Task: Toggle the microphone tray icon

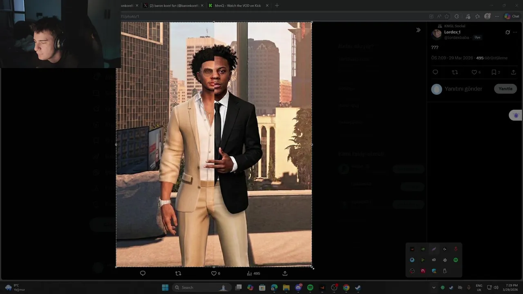Action: point(469,287)
